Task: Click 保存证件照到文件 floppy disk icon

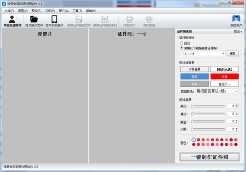Action: tap(79, 19)
